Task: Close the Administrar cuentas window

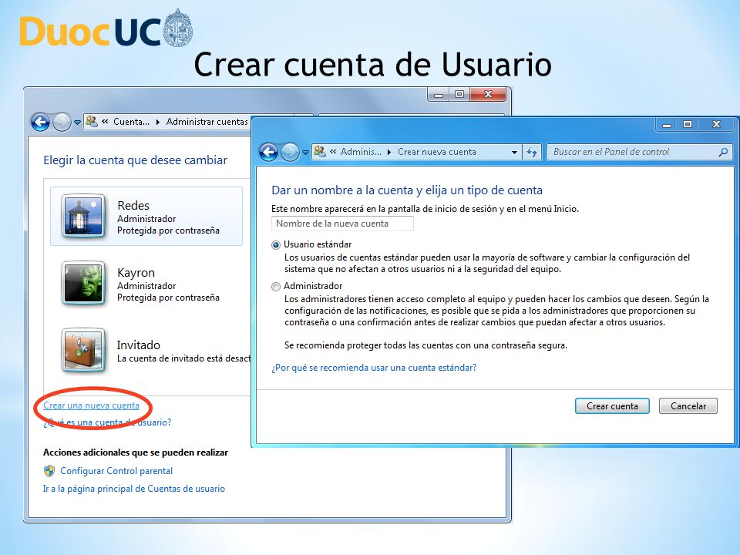Action: point(488,94)
